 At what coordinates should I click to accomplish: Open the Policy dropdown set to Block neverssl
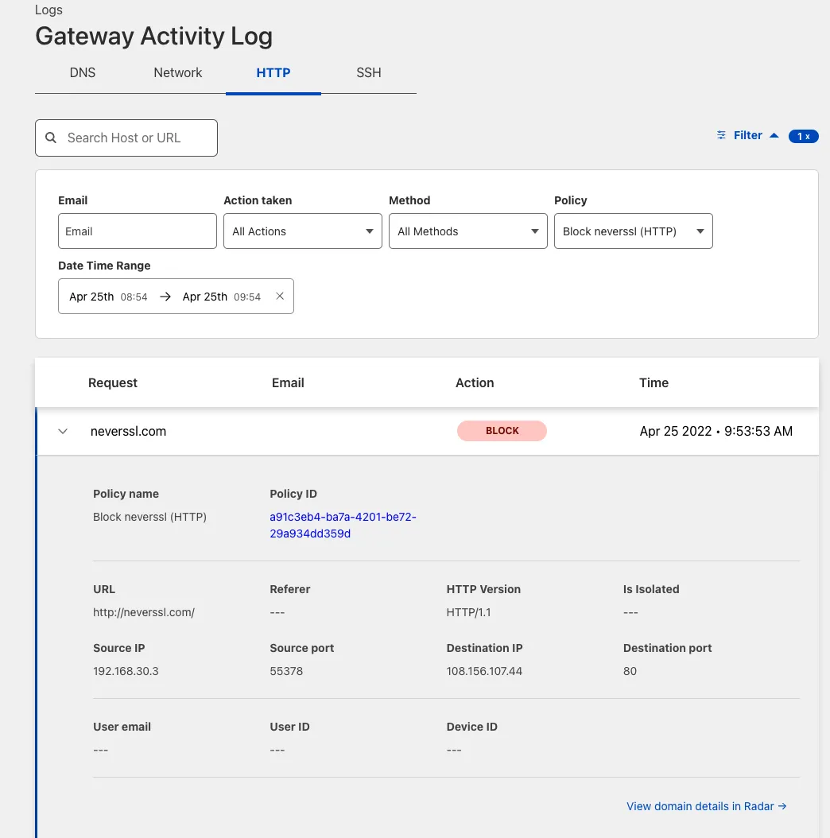coord(633,231)
